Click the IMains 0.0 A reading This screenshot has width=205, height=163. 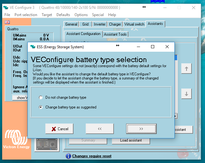pos(31,39)
